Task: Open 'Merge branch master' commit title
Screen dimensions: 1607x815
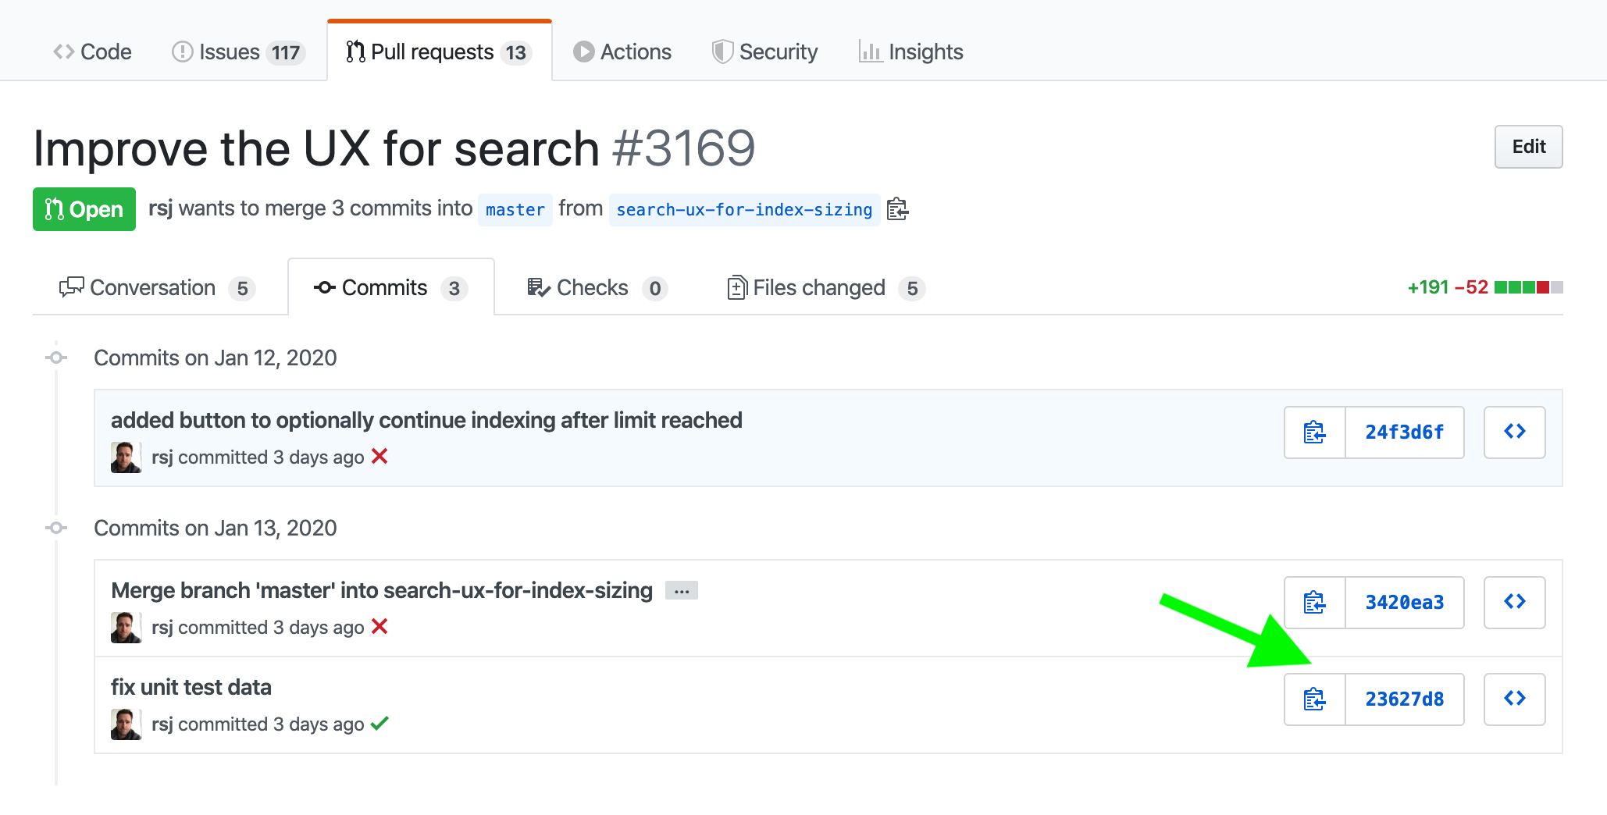Action: pyautogui.click(x=382, y=590)
